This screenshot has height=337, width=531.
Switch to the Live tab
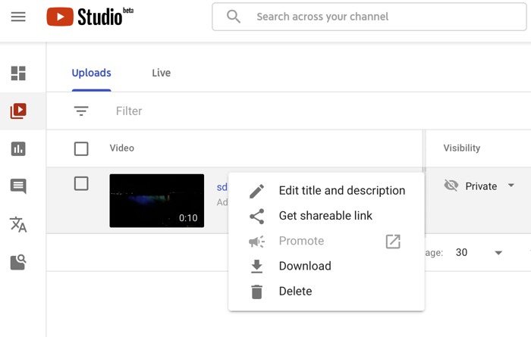pyautogui.click(x=161, y=73)
